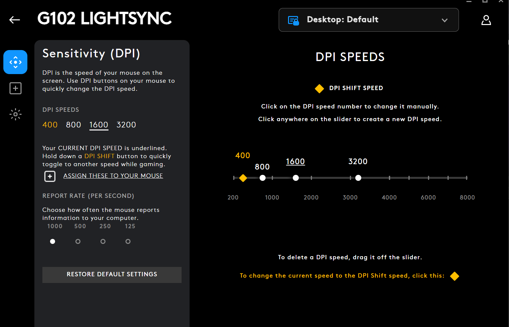The width and height of the screenshot is (509, 327).
Task: Click the yellow DPI Shift diamond at bottom
Action: click(455, 276)
